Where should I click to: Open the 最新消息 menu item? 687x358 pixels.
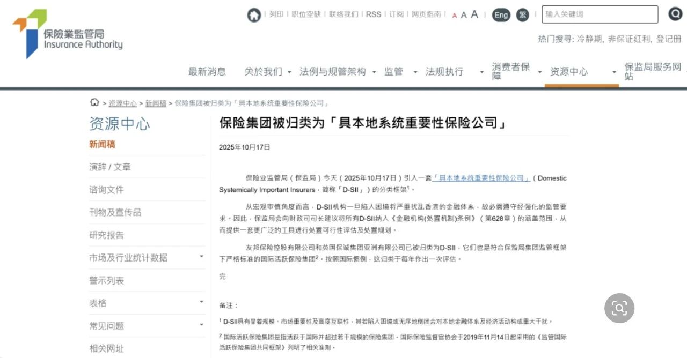pyautogui.click(x=207, y=72)
